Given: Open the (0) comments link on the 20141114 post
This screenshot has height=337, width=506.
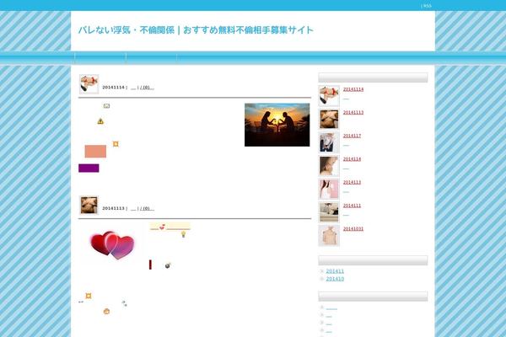Looking at the screenshot, I should 146,88.
